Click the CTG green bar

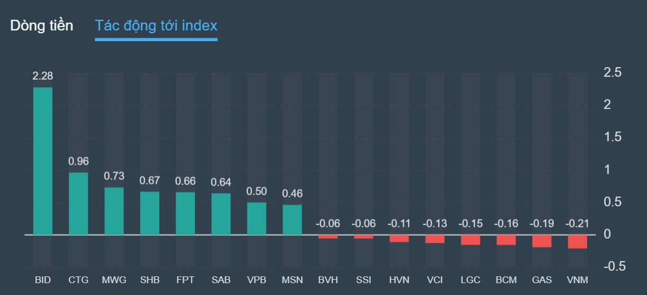tap(79, 203)
